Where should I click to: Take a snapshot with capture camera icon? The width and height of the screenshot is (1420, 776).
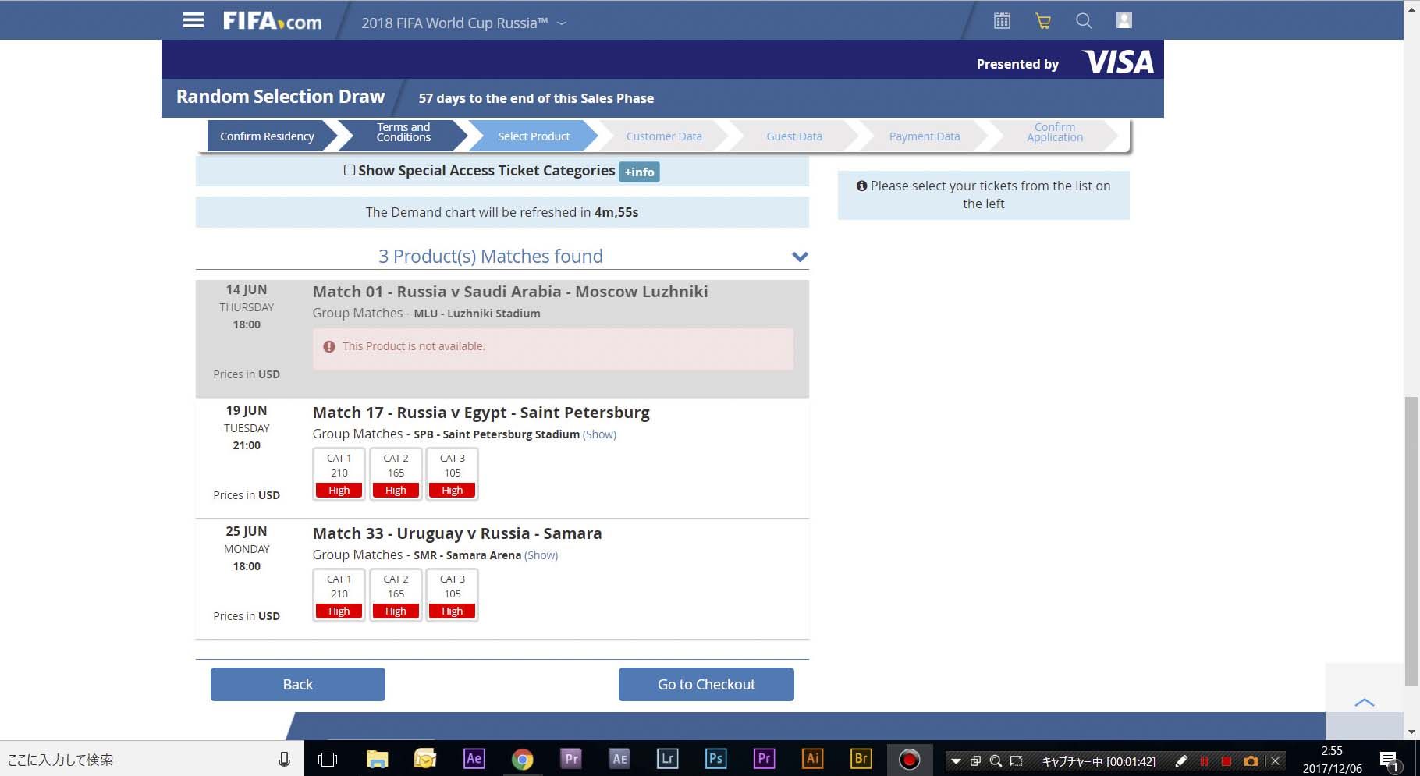coord(1251,761)
